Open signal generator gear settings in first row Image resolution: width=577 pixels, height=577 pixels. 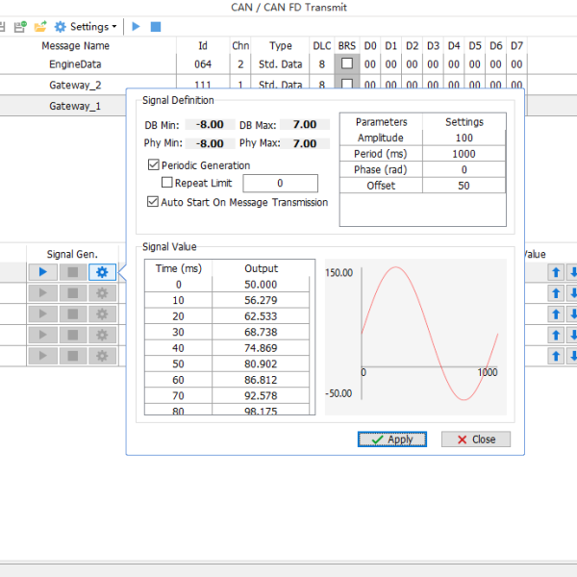(x=103, y=272)
